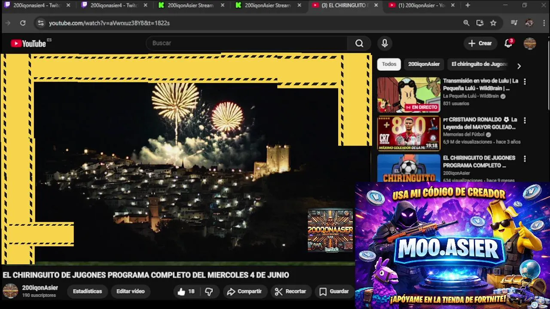The height and width of the screenshot is (309, 550).
Task: Dislike the video with thumbs down
Action: (x=209, y=292)
